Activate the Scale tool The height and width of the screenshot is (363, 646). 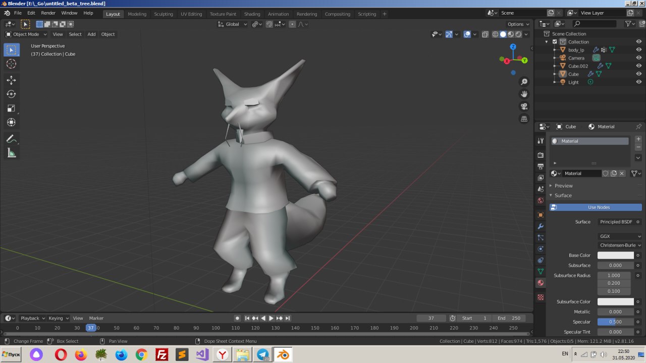11,108
